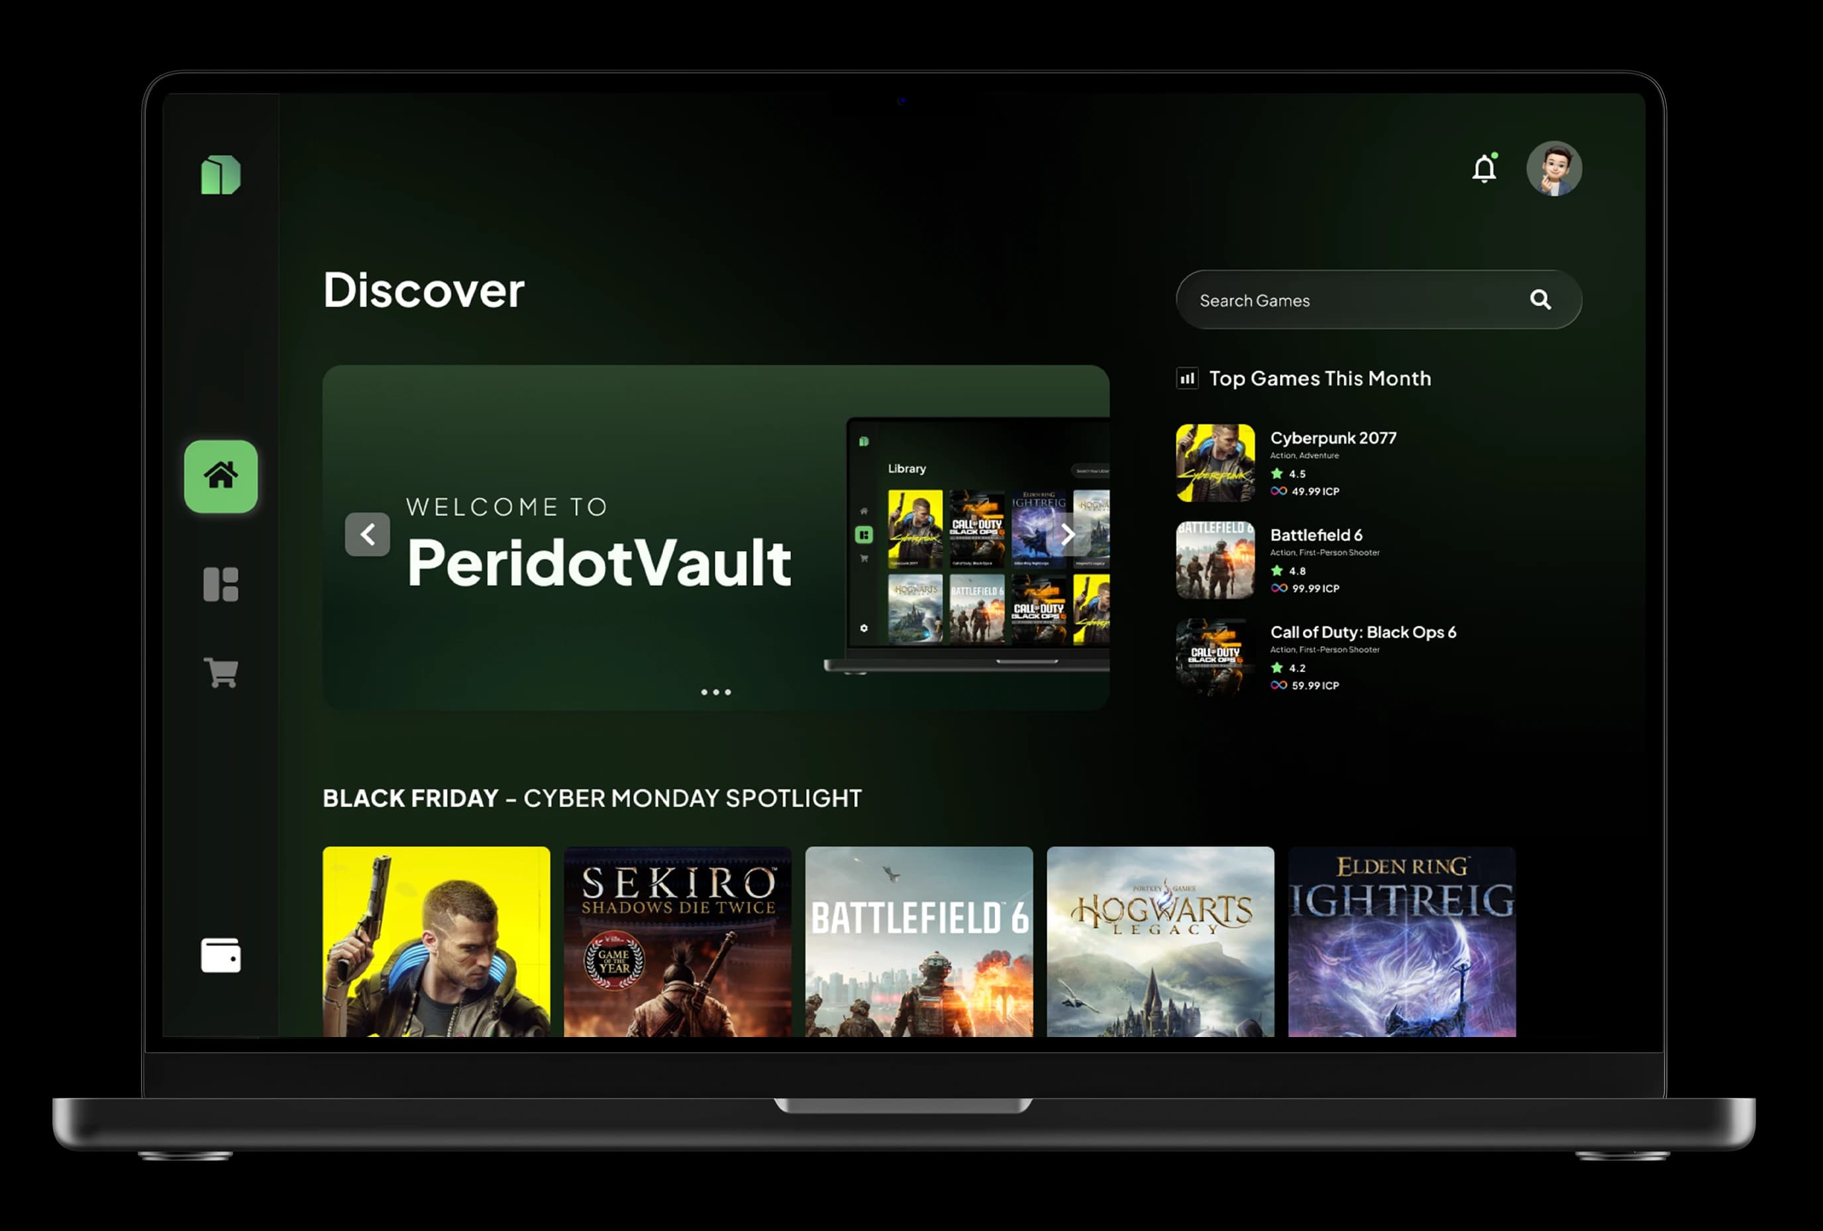
Task: Select the Cyberpunk cover in the Black Friday row
Action: point(436,941)
